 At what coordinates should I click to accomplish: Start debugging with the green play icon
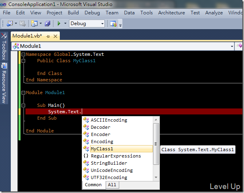(59, 24)
